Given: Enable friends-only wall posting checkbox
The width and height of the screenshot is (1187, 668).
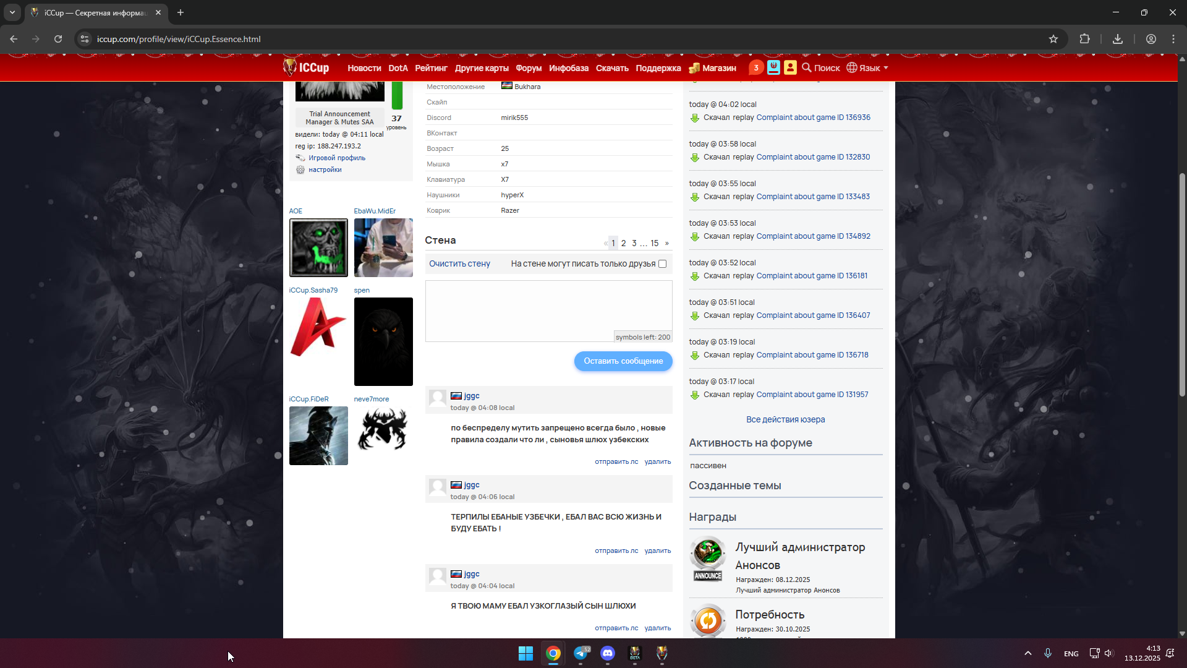Looking at the screenshot, I should (x=663, y=264).
